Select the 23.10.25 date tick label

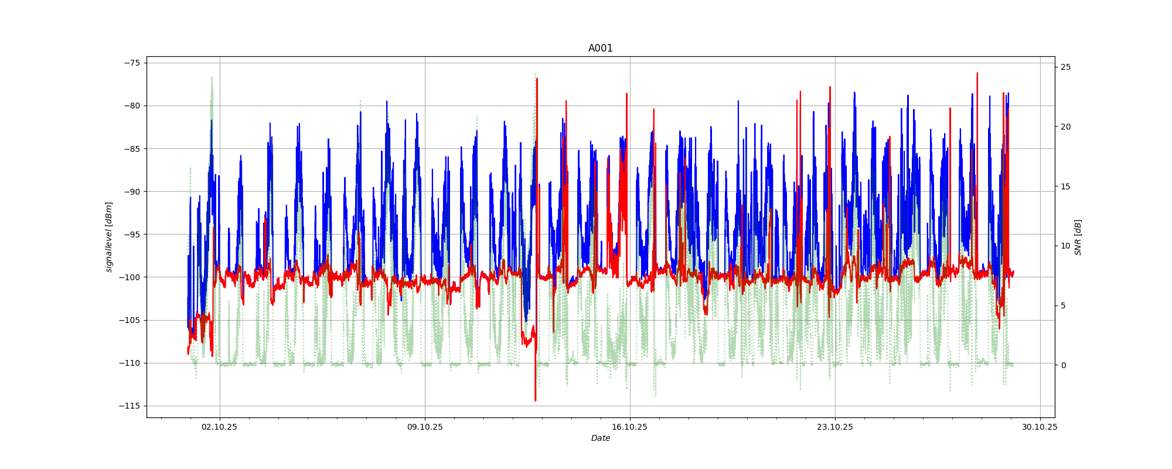[834, 427]
